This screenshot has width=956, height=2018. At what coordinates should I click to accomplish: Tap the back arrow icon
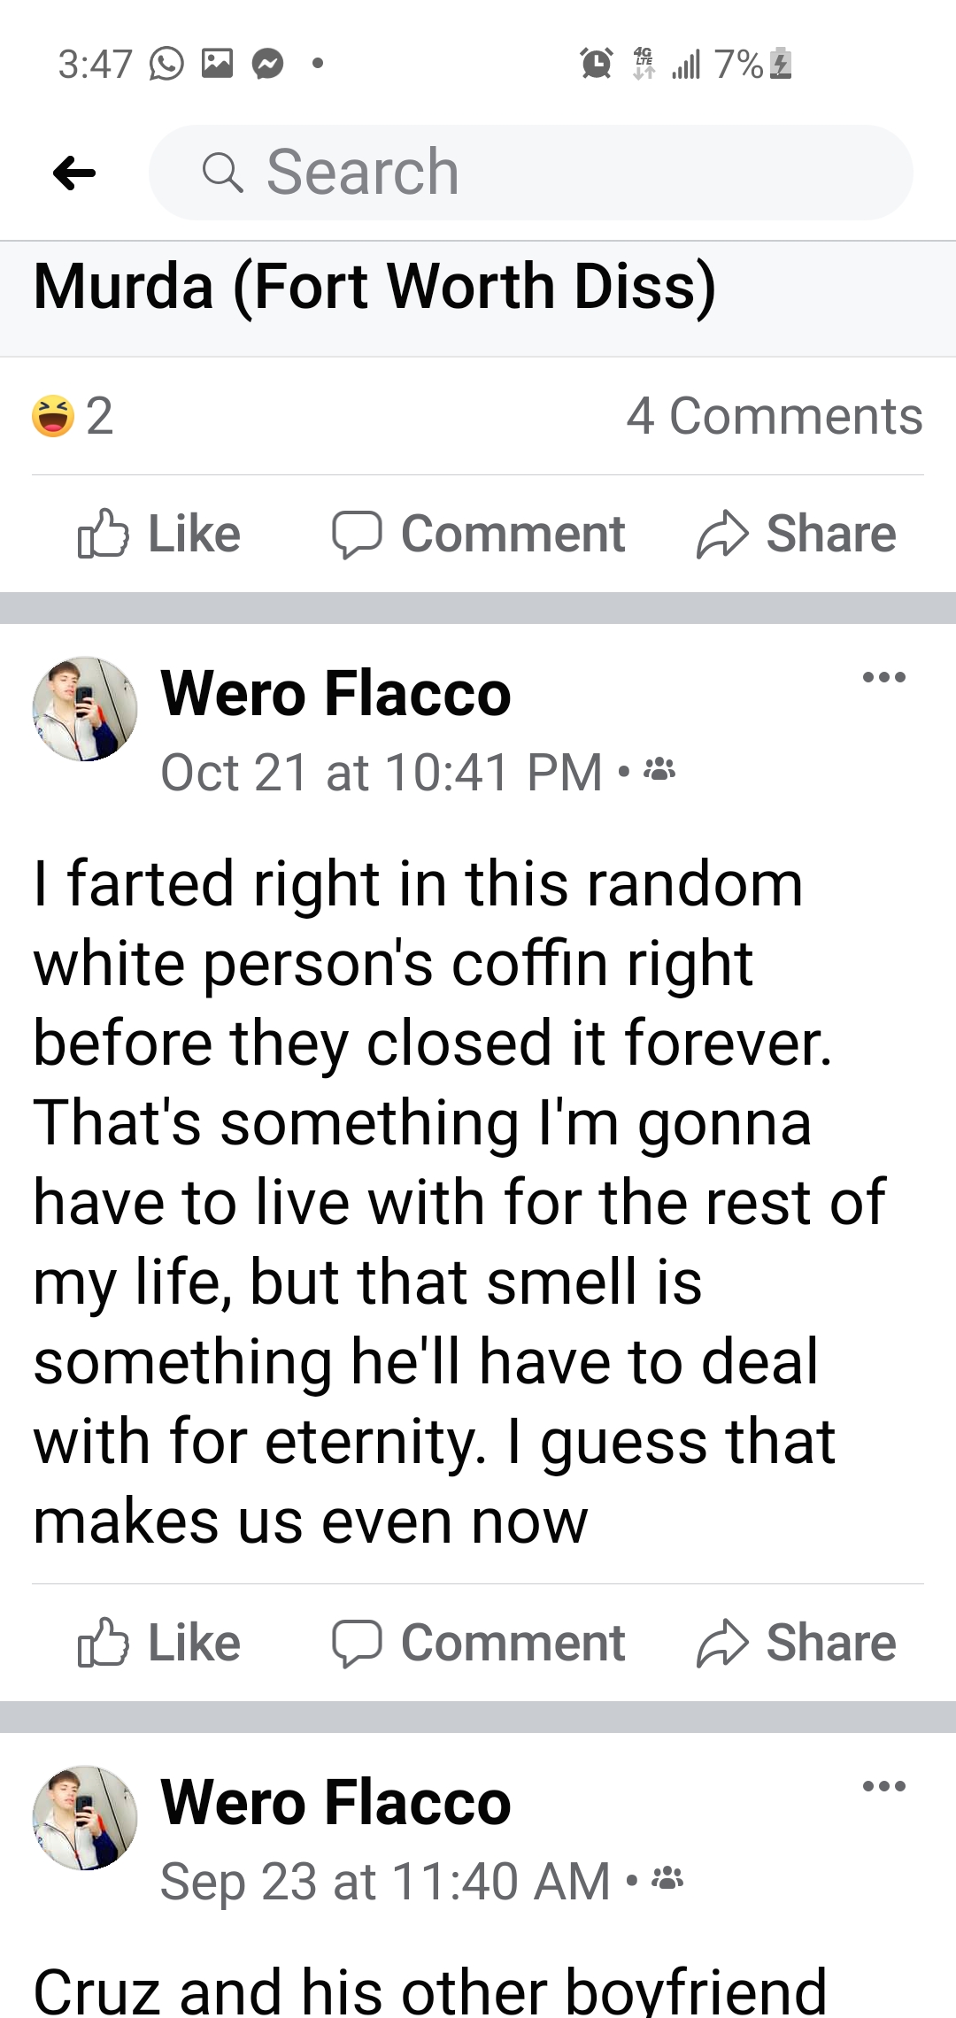coord(74,173)
